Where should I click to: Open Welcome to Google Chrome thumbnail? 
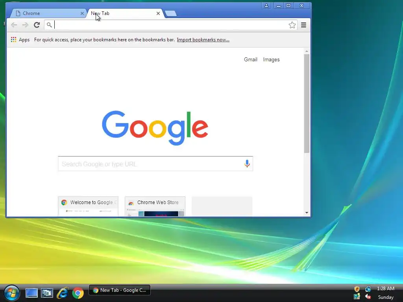pyautogui.click(x=88, y=206)
